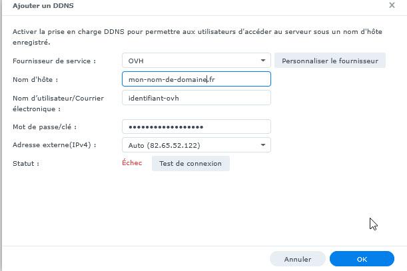The width and height of the screenshot is (407, 271).
Task: Click the Mot de passe/clé label
Action: pos(44,127)
